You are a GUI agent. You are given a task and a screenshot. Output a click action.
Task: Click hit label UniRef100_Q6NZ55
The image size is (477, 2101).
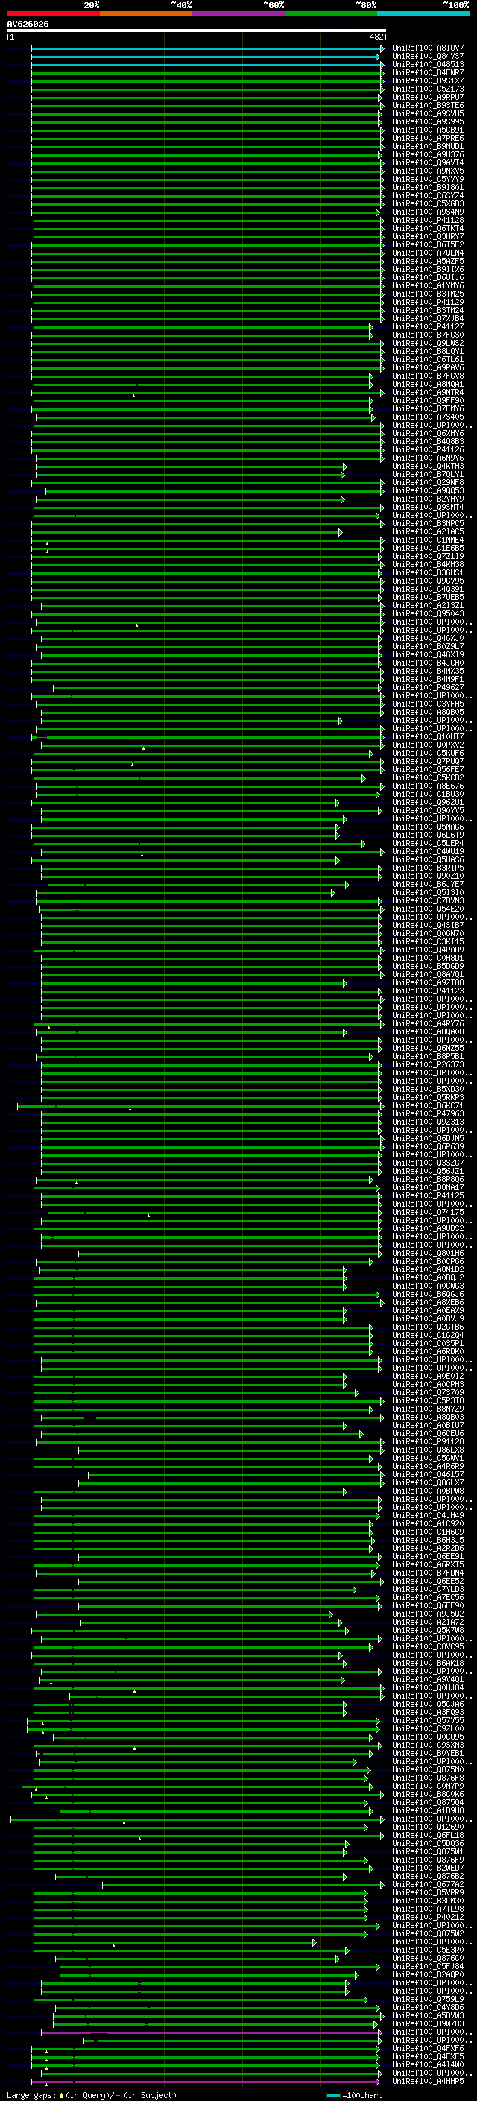click(427, 1048)
